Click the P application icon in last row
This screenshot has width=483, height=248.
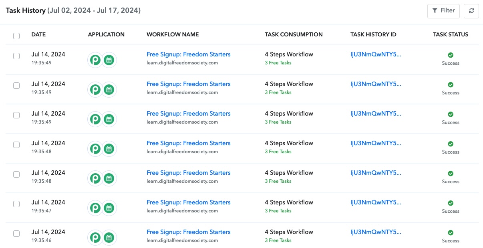pos(95,238)
